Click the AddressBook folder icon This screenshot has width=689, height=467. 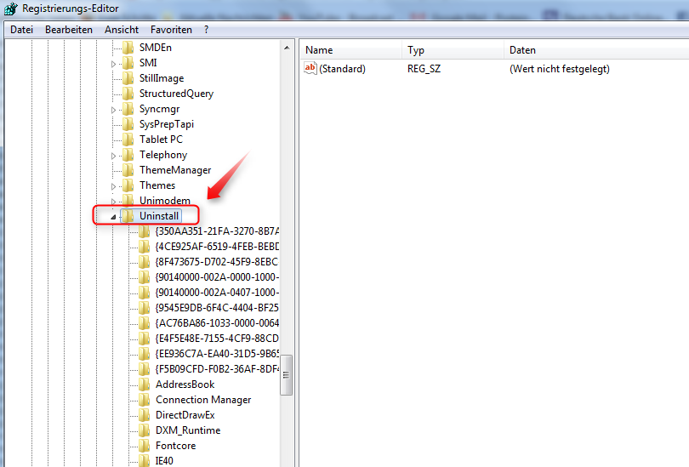point(144,384)
